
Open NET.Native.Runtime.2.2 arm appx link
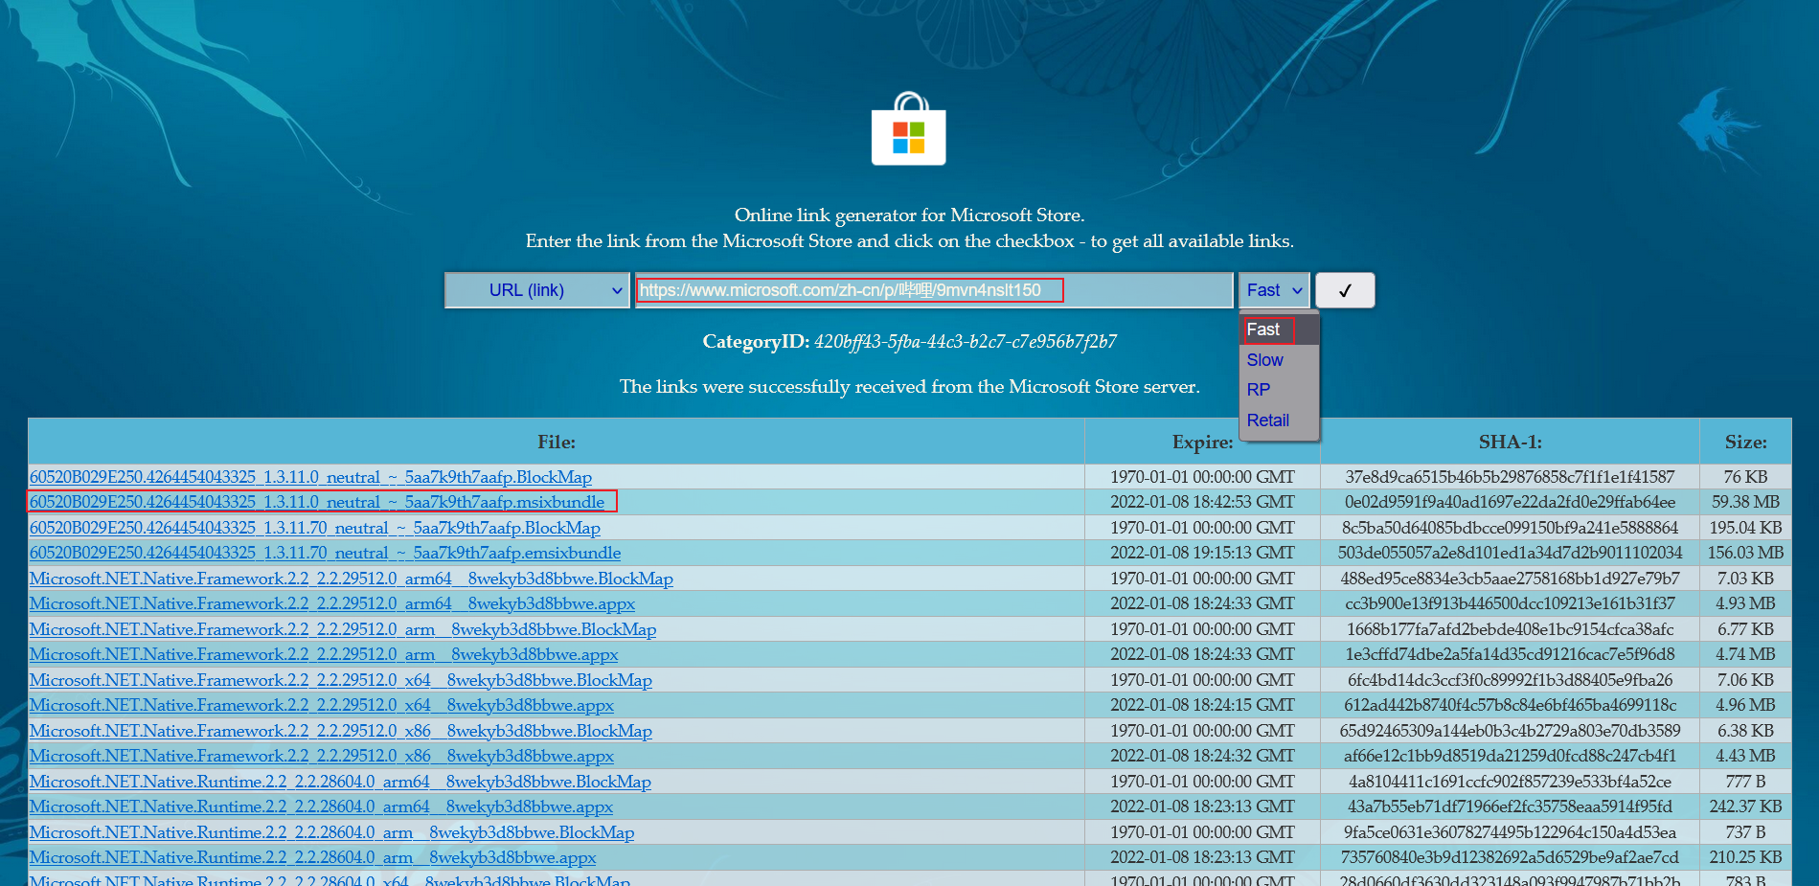coord(312,857)
